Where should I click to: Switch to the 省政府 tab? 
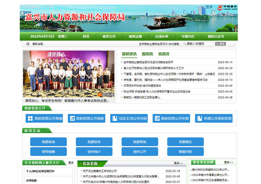(x=164, y=54)
